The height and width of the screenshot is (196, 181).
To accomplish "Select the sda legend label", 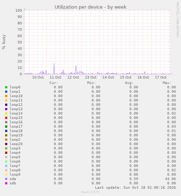I will tap(13, 179).
